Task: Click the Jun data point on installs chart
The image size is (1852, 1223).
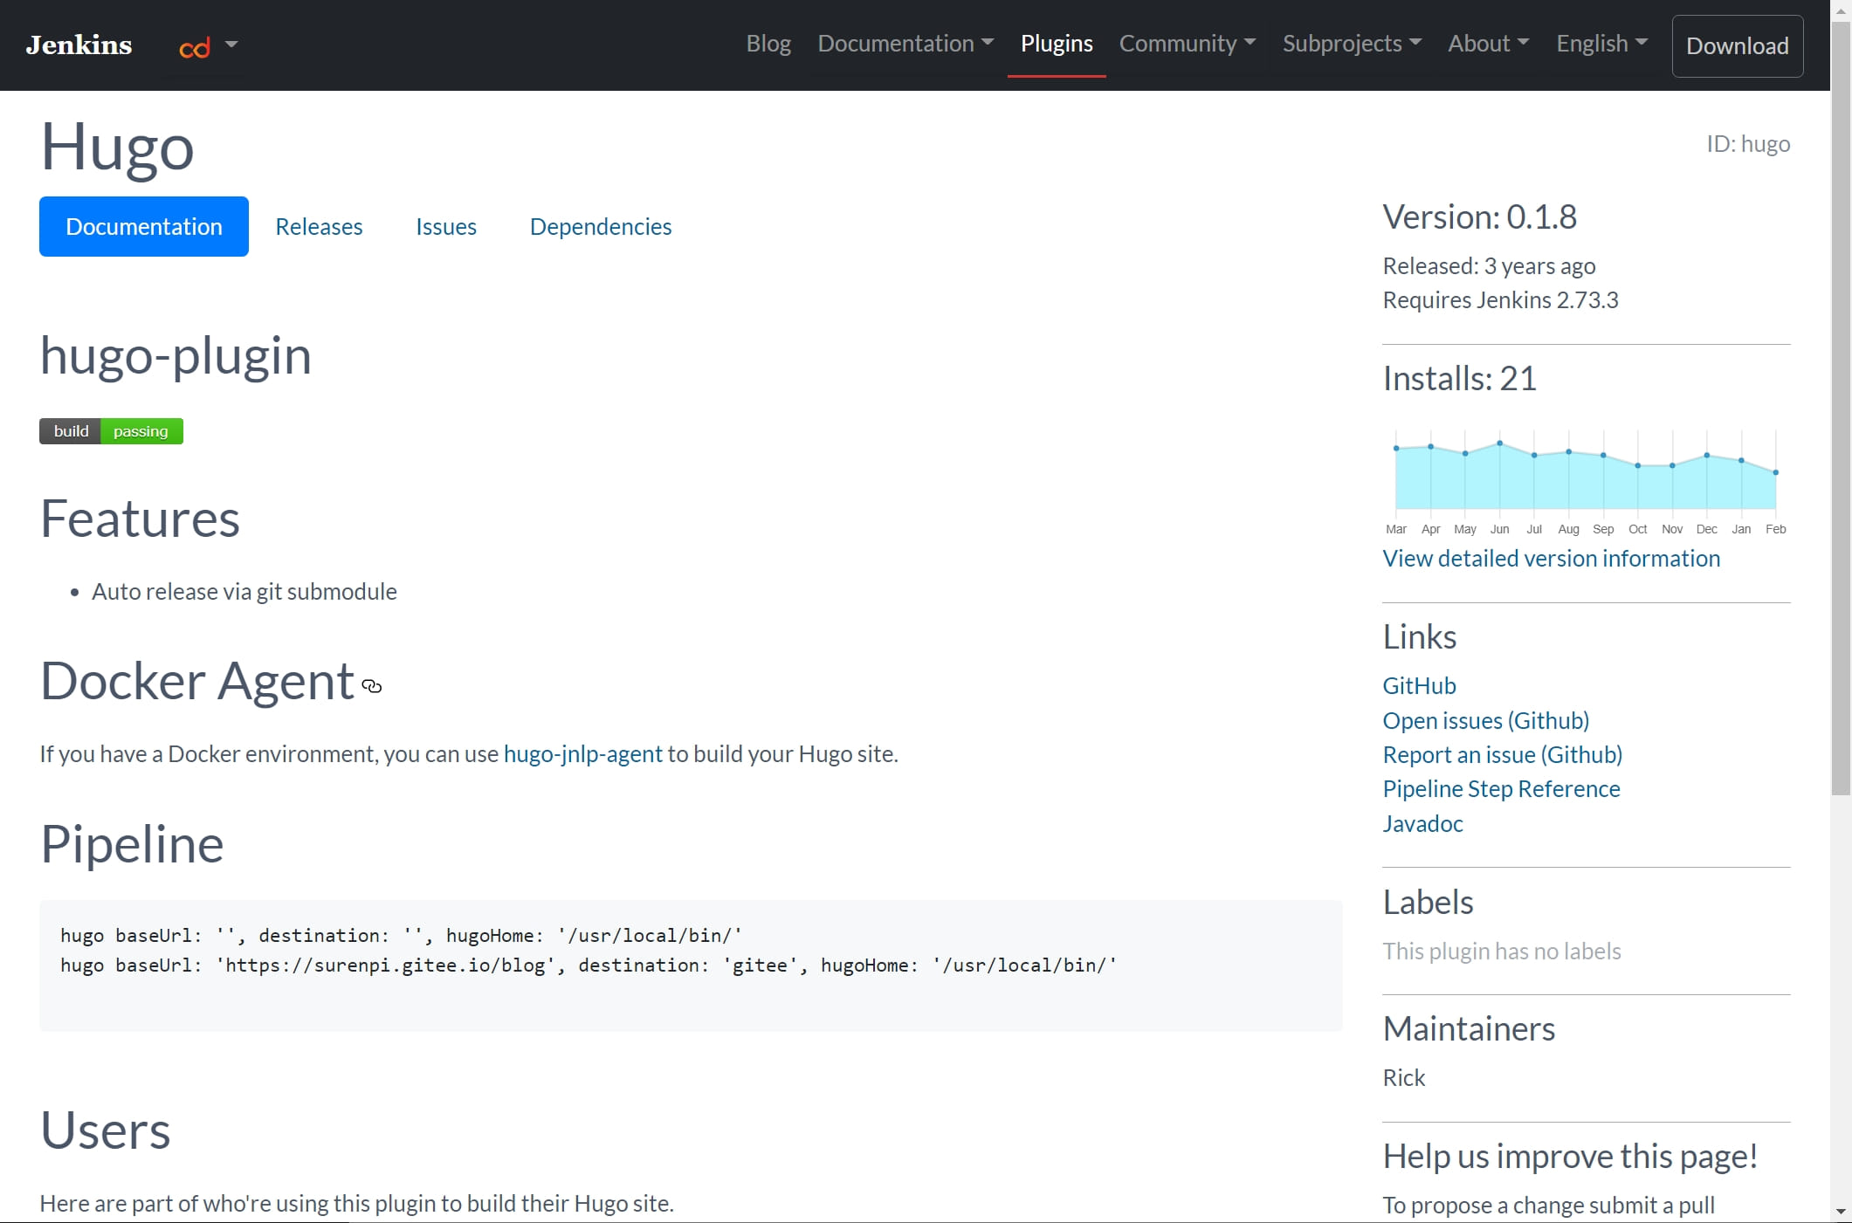Action: 1500,443
